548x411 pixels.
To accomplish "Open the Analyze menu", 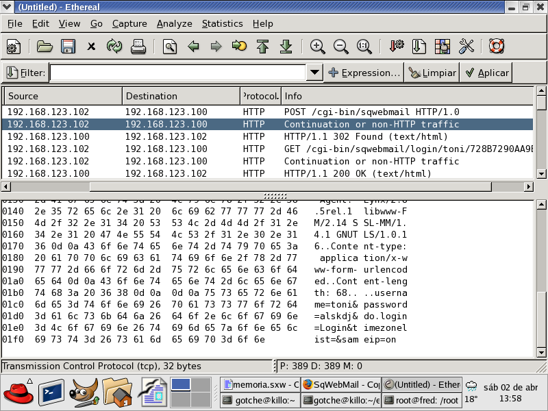I will click(175, 23).
